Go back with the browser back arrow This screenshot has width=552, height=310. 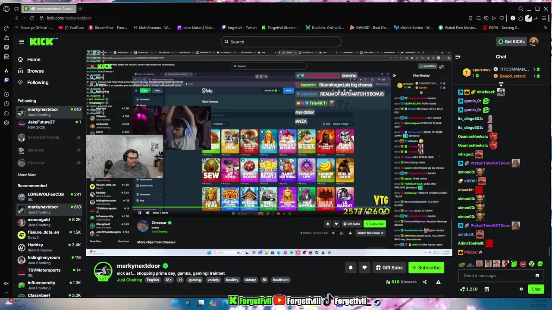17,18
